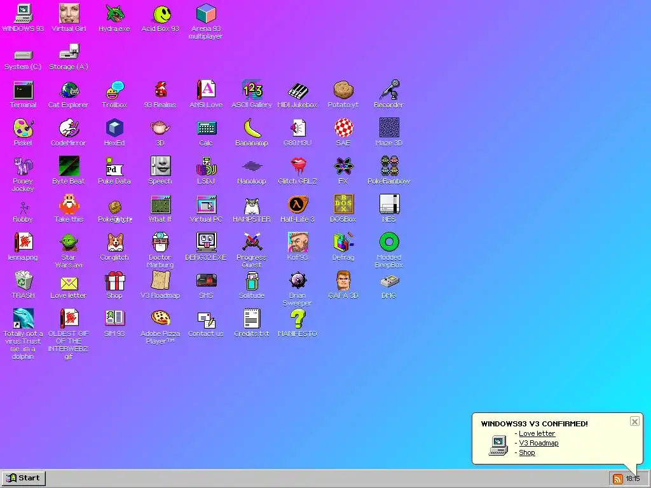
Task: Open Love letter envelope desktop icon
Action: tap(69, 283)
